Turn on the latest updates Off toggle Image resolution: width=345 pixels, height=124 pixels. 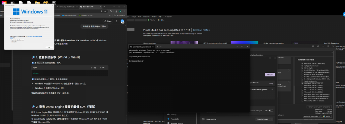click(x=271, y=111)
